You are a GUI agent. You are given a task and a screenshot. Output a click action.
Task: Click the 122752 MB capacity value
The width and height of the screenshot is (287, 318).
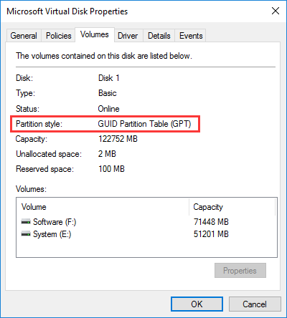coord(118,139)
